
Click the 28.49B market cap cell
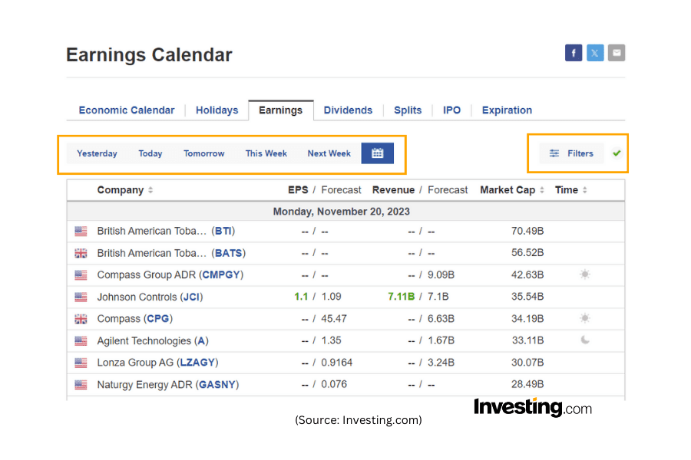[x=527, y=384]
